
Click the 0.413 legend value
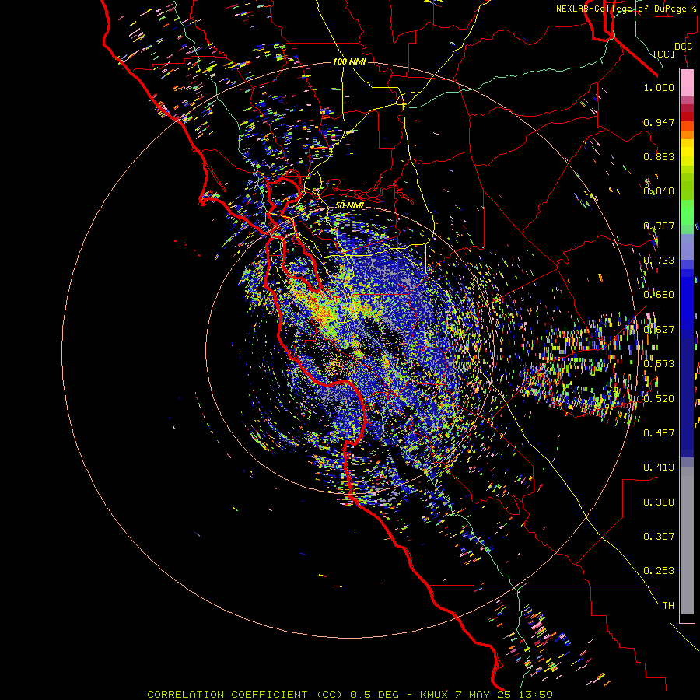[659, 467]
